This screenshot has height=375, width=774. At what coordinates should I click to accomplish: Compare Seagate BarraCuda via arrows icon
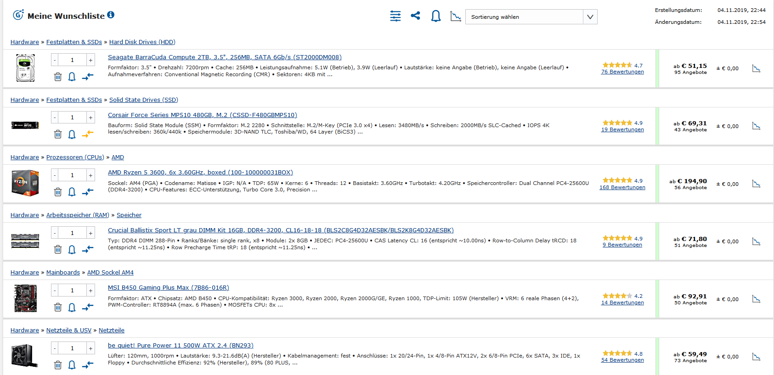point(87,77)
